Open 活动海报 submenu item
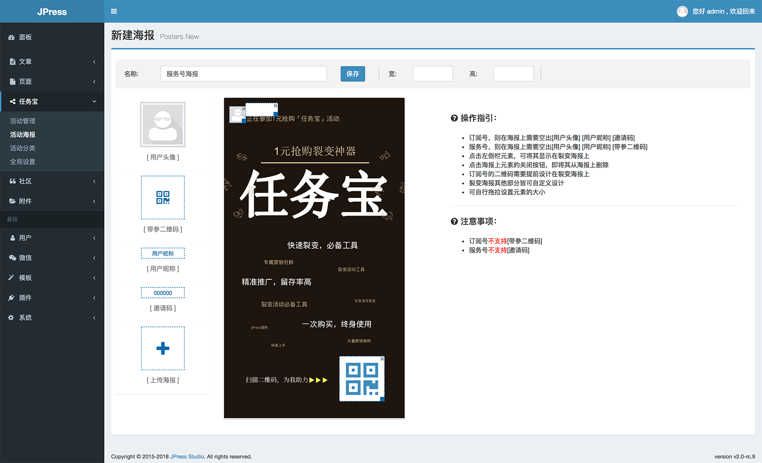The image size is (762, 463). point(22,135)
